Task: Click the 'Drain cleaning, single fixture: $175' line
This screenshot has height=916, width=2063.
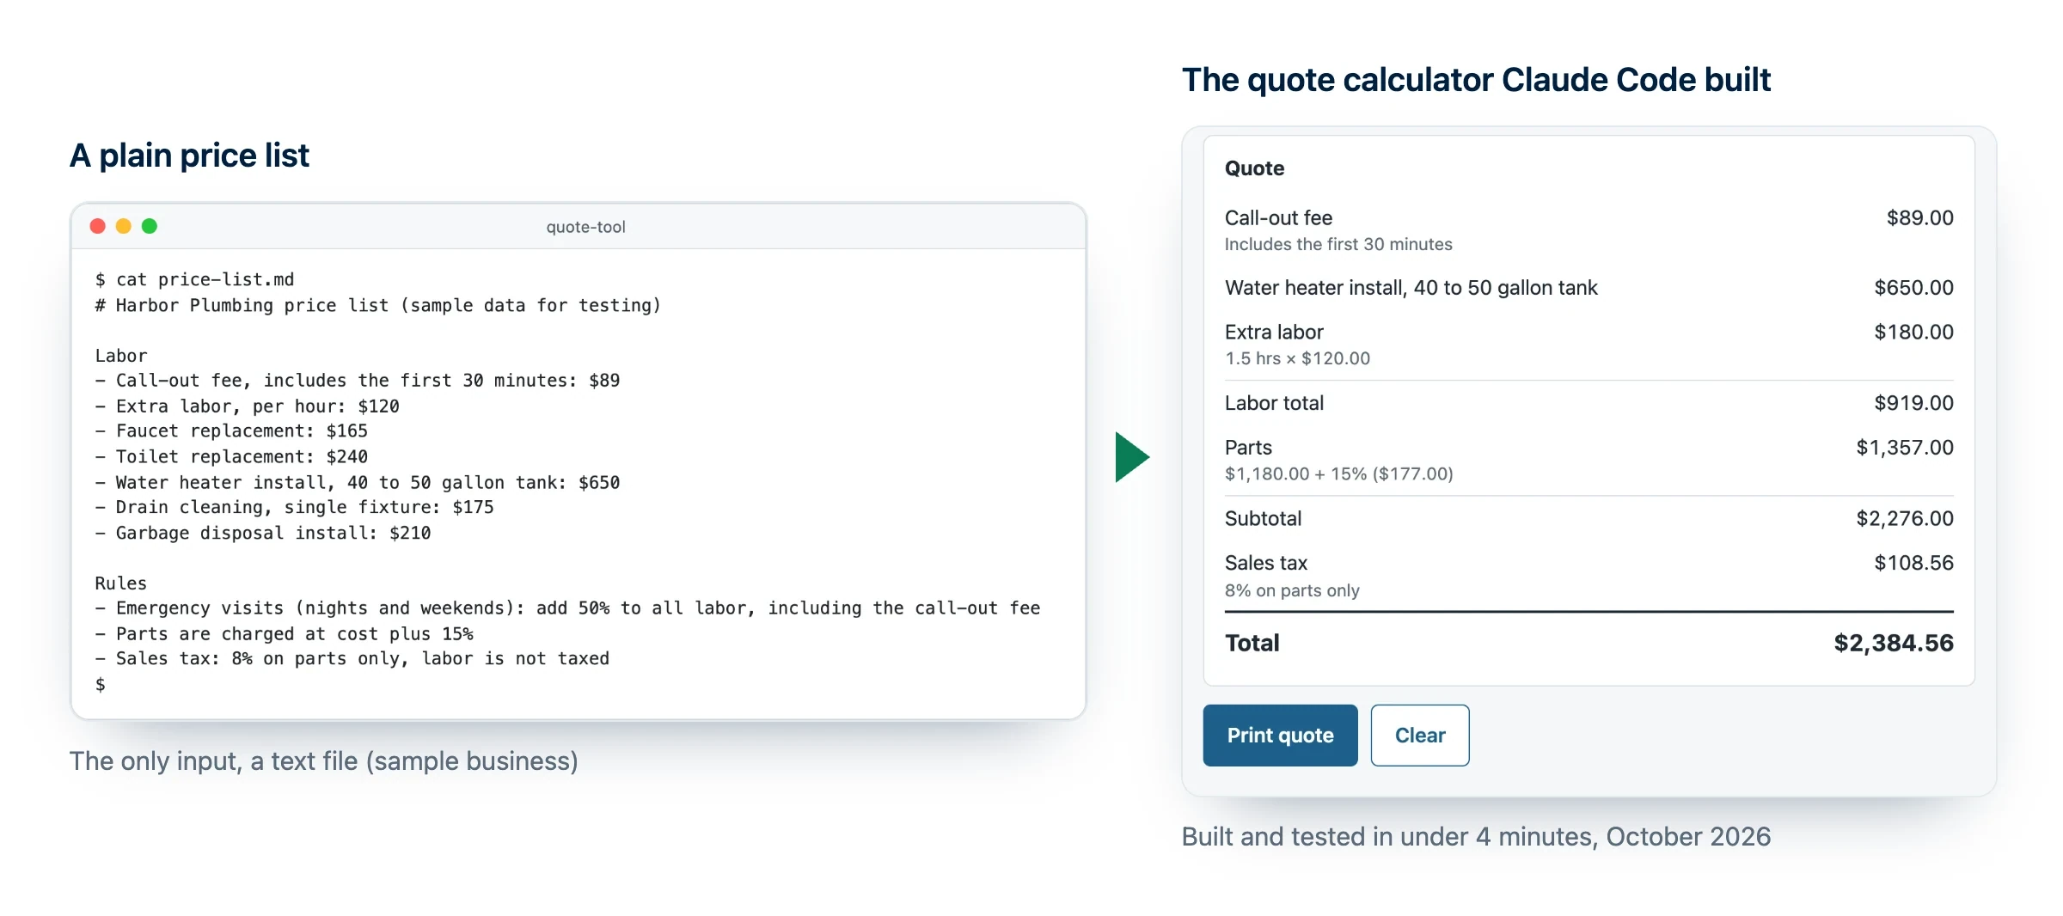Action: click(x=295, y=508)
